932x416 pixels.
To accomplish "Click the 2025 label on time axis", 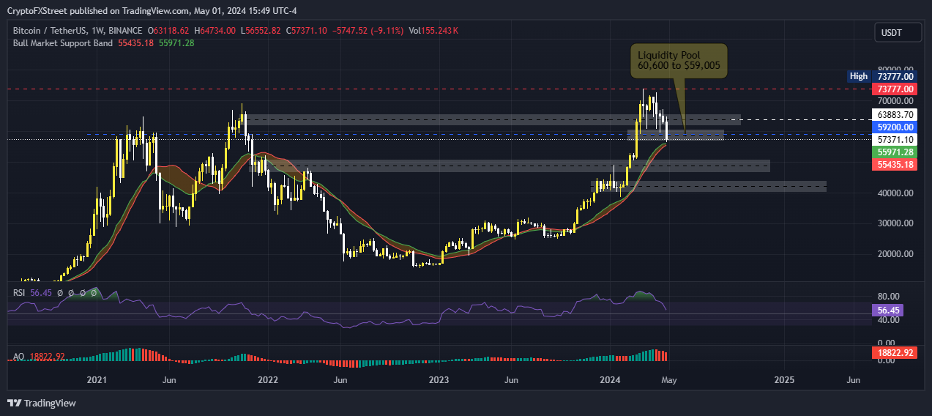I will [x=784, y=380].
